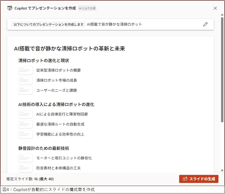Click the pencil edit prompt icon
This screenshot has width=225, height=194.
coord(205,24)
